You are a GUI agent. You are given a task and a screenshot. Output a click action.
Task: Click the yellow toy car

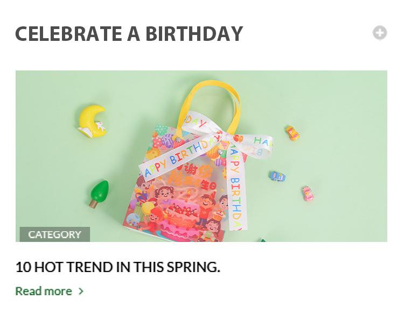coord(292,133)
